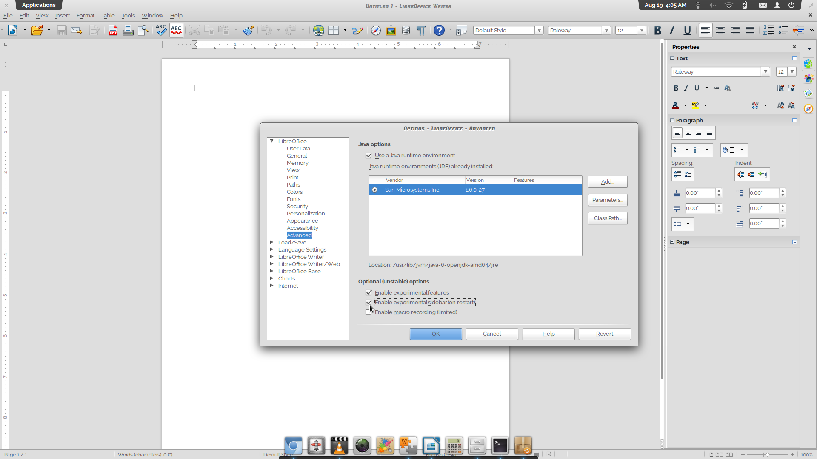Show Draw Functions toolbar icon

(357, 30)
